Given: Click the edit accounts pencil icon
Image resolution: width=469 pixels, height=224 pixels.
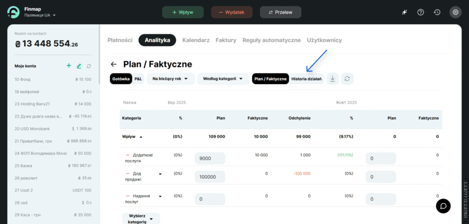Looking at the screenshot, I should point(79,66).
